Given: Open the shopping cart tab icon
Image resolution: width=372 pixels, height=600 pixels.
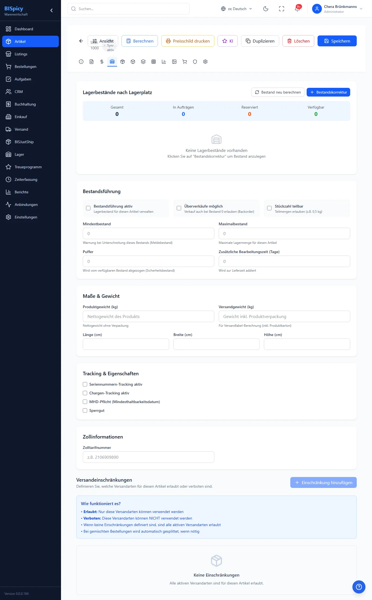Looking at the screenshot, I should point(185,62).
